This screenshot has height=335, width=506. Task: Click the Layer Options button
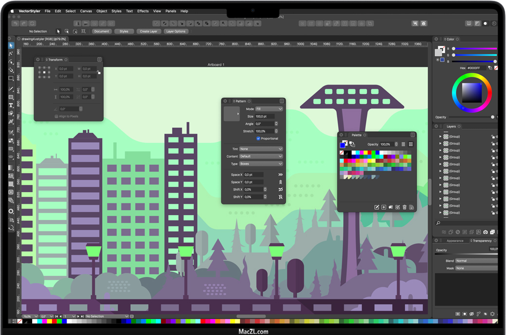tap(176, 32)
